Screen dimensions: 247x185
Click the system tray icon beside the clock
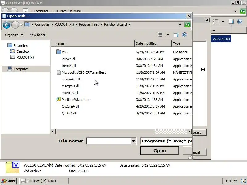243,181
